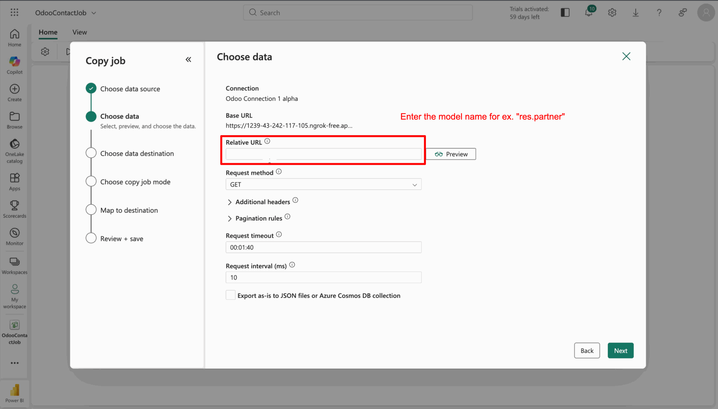718x409 pixels.
Task: Collapse the Copy job steps panel
Action: coord(188,60)
